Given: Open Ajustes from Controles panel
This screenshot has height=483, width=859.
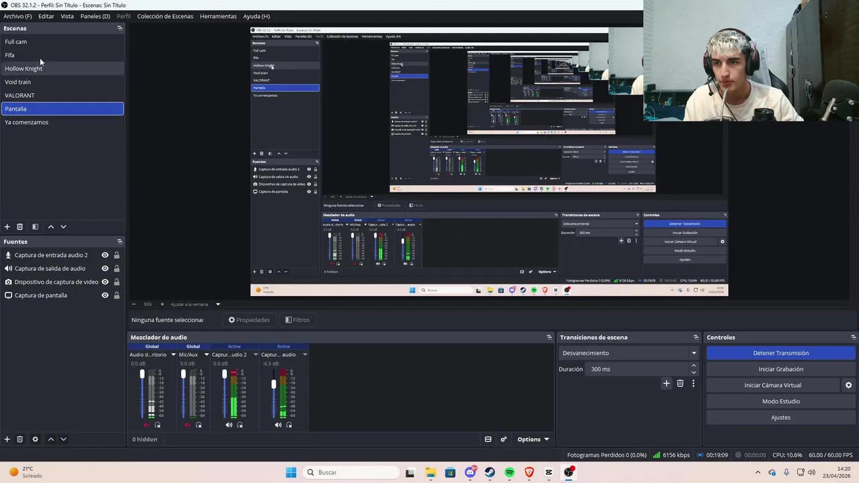Looking at the screenshot, I should point(781,417).
